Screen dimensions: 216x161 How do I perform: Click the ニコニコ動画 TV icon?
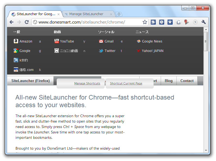point(56,51)
